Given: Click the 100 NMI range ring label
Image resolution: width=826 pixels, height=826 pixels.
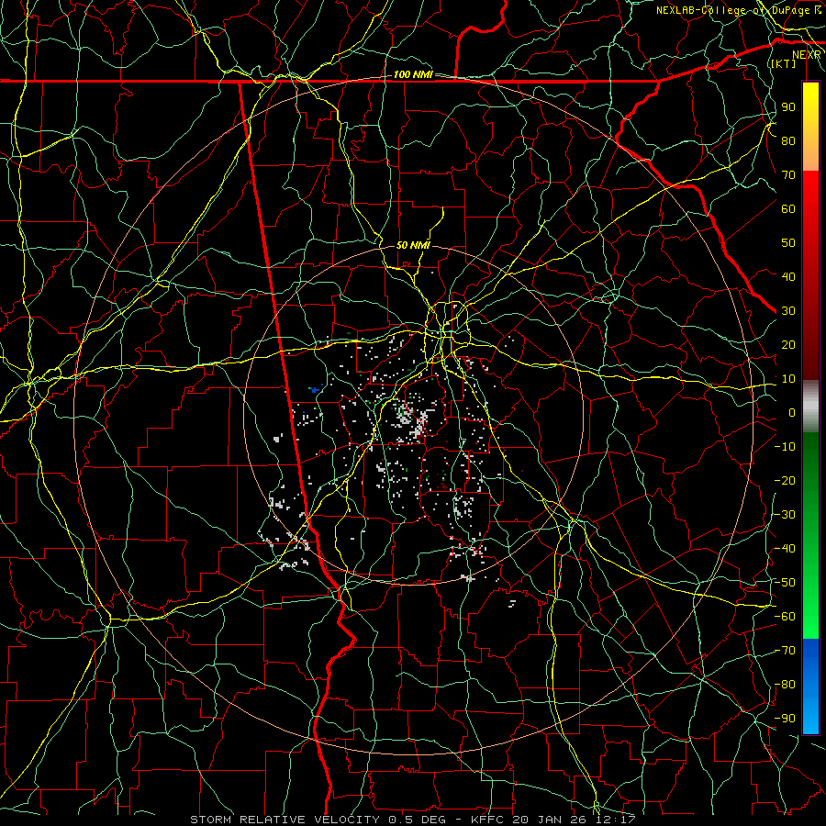Looking at the screenshot, I should (413, 74).
